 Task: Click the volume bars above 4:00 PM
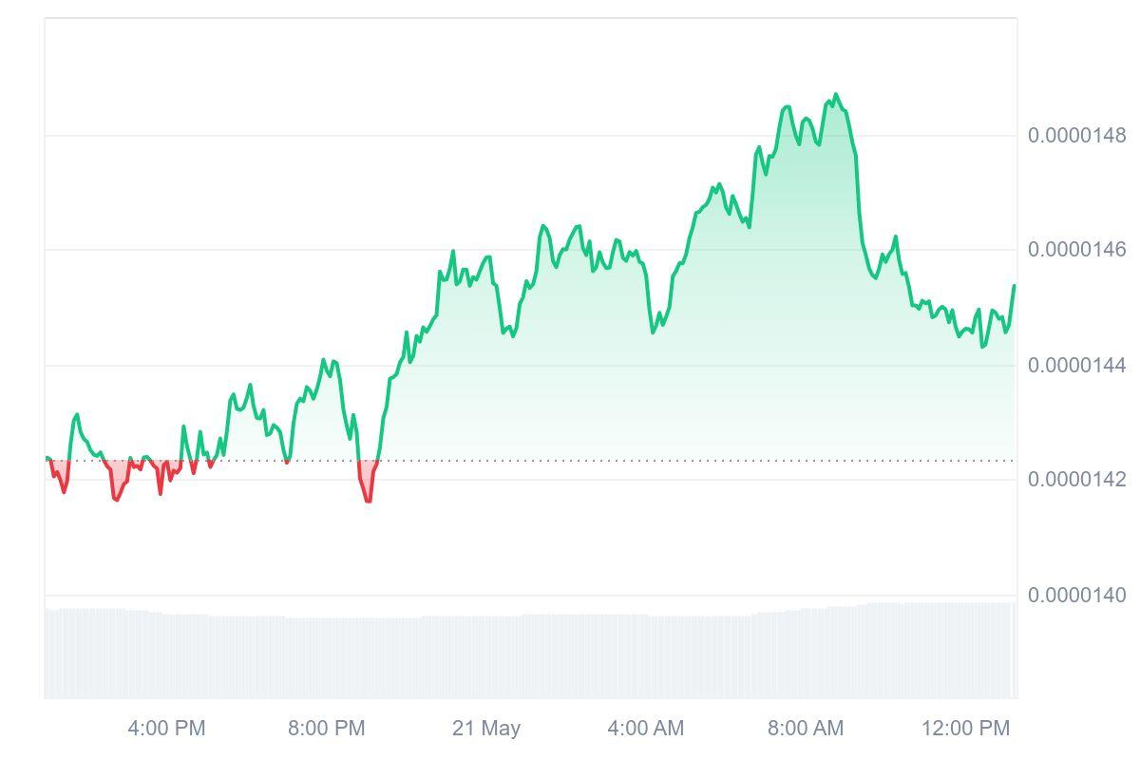(166, 655)
